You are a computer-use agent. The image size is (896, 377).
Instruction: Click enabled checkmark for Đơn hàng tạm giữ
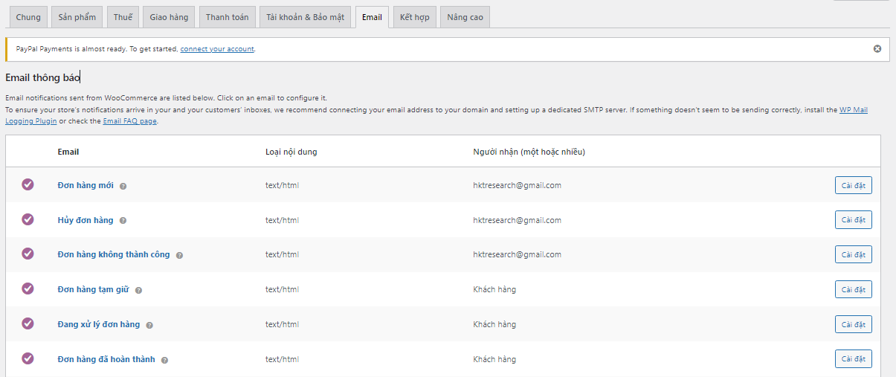tap(28, 289)
